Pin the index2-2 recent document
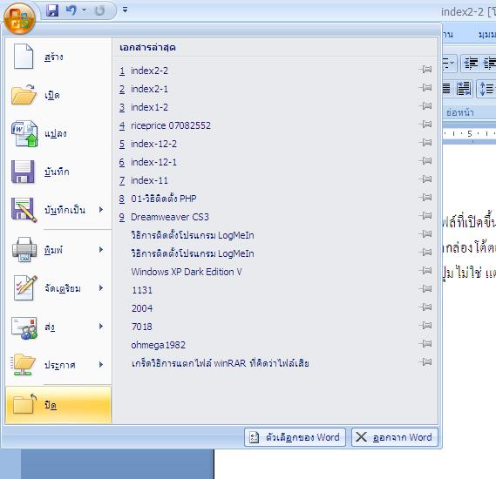 [x=425, y=69]
